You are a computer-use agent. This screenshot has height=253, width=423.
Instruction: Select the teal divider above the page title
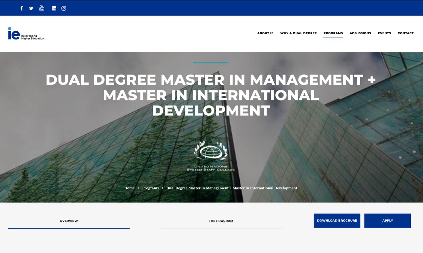pos(211,62)
